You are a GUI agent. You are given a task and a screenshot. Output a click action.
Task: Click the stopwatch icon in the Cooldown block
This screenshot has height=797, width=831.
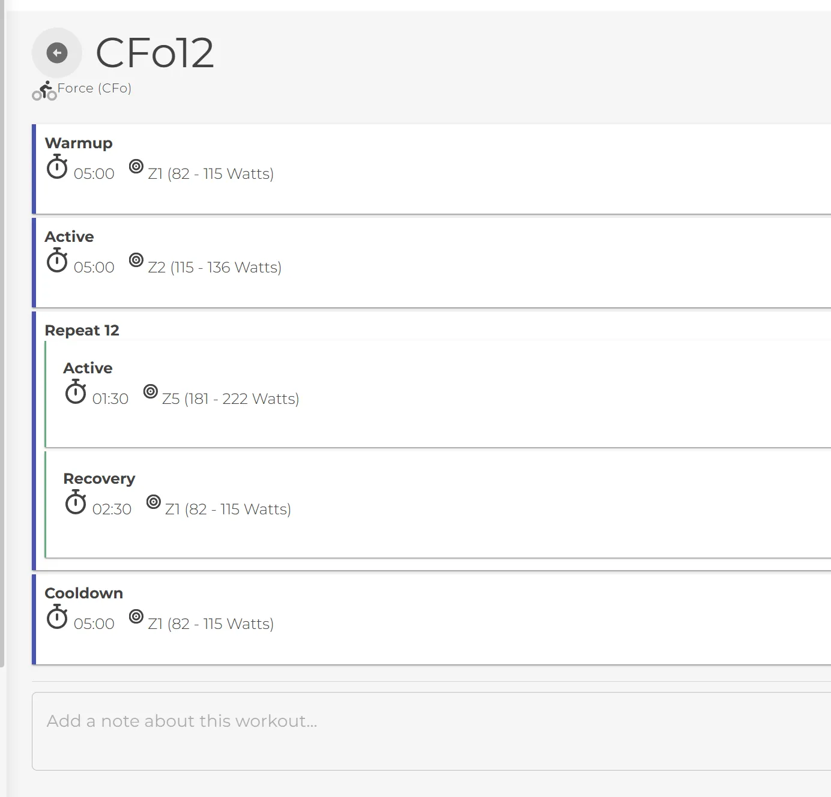coord(57,619)
